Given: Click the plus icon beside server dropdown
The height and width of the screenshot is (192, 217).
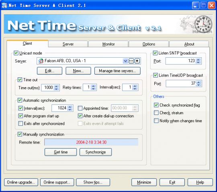Looking at the screenshot, I should [x=137, y=61].
